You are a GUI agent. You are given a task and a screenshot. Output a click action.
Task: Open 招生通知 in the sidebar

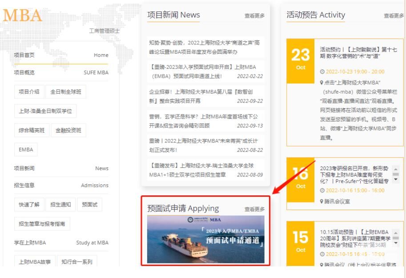[60, 205]
